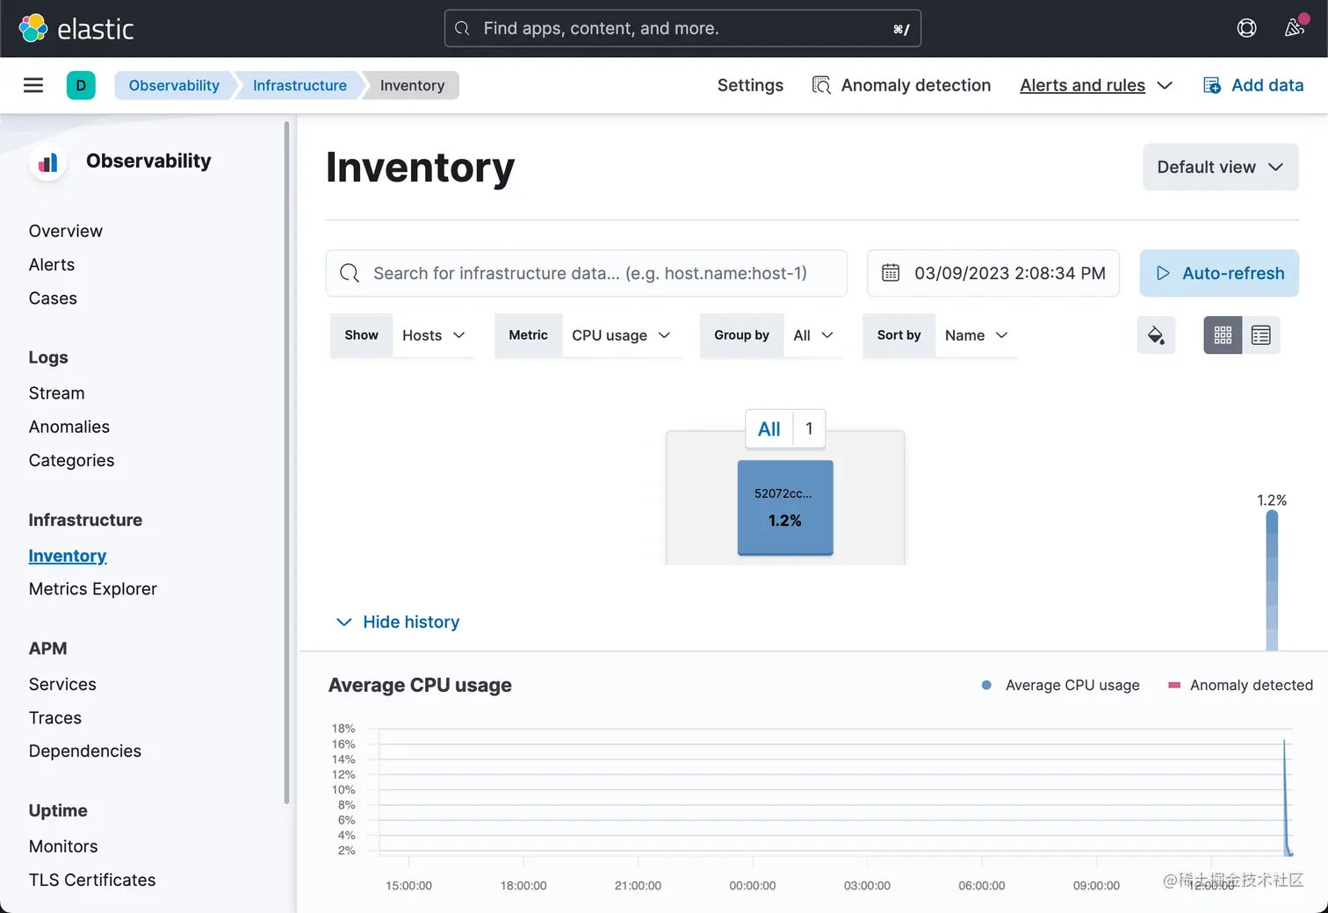Image resolution: width=1328 pixels, height=913 pixels.
Task: Select Inventory in the sidebar
Action: pyautogui.click(x=68, y=556)
